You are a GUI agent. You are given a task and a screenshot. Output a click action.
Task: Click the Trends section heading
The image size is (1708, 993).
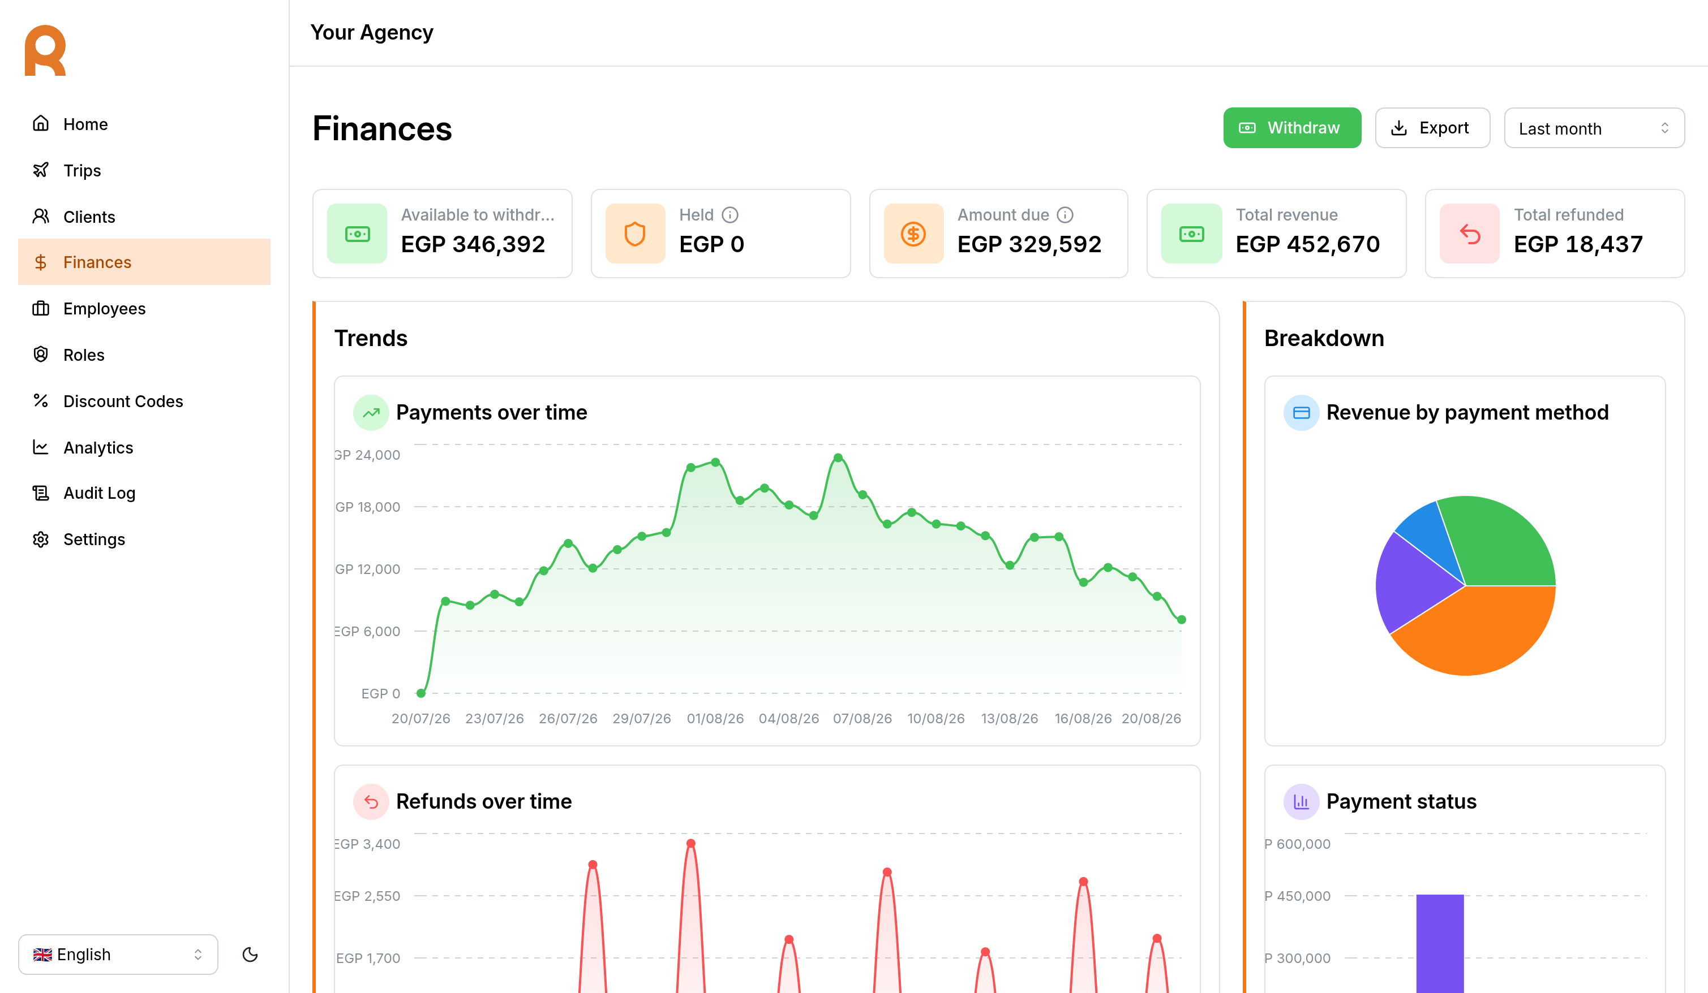[371, 338]
